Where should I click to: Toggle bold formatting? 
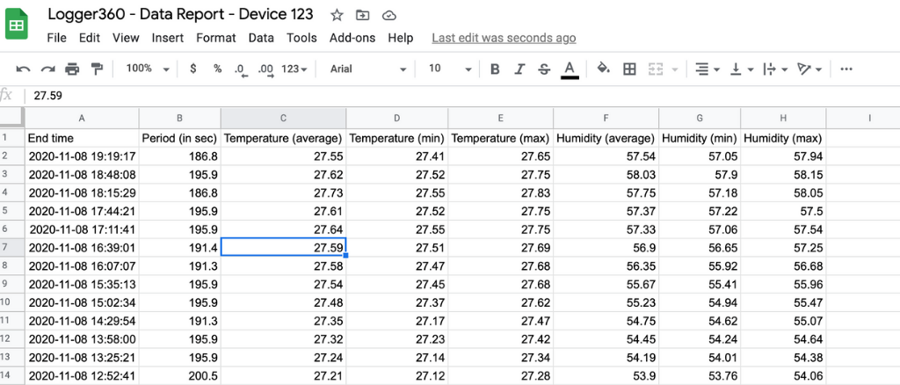click(495, 69)
